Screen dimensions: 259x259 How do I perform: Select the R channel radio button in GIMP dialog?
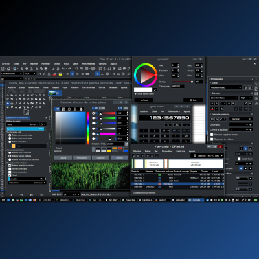click(x=93, y=113)
